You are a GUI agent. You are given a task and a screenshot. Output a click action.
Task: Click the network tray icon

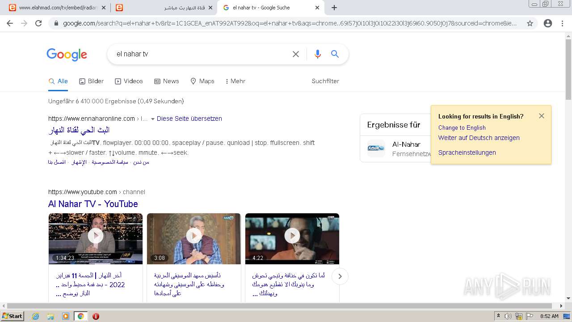pos(519,316)
